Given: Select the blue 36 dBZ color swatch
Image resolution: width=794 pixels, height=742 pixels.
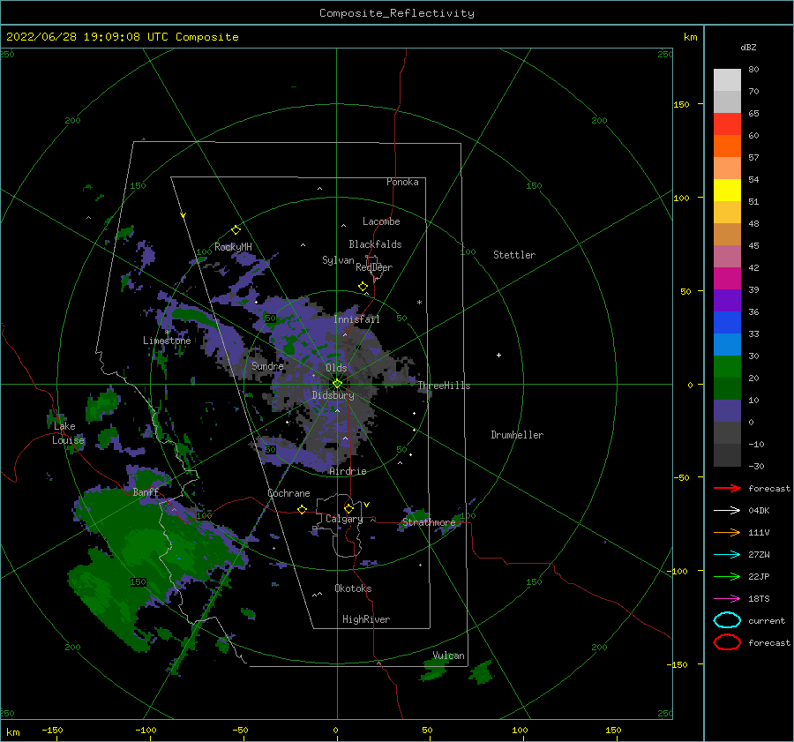Looking at the screenshot, I should (727, 323).
